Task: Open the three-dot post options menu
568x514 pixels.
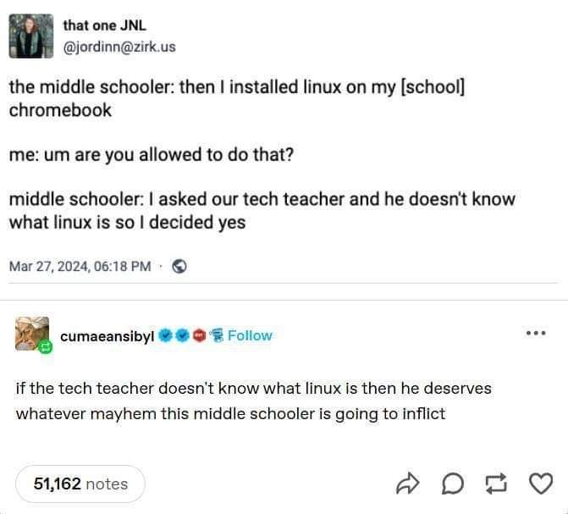Action: pyautogui.click(x=536, y=333)
